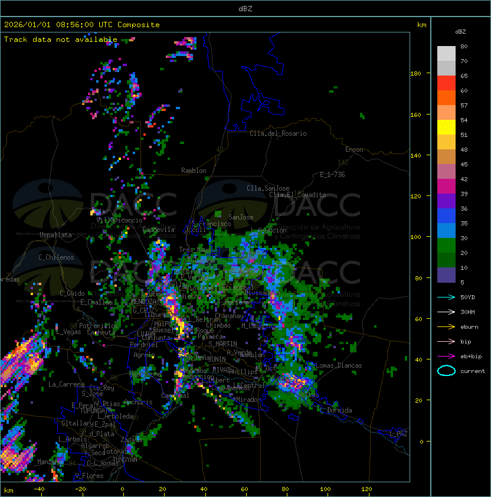
Task: Click the 'MENDOZA' city label
Action: tap(143, 302)
